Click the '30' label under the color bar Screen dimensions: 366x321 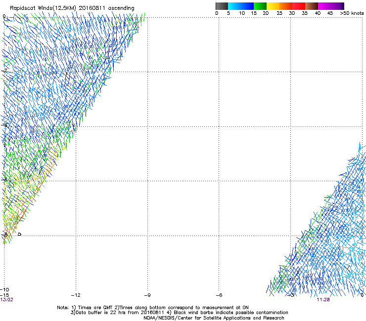tap(292, 13)
